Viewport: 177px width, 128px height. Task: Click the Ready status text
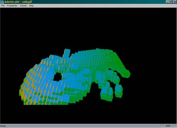[3, 126]
